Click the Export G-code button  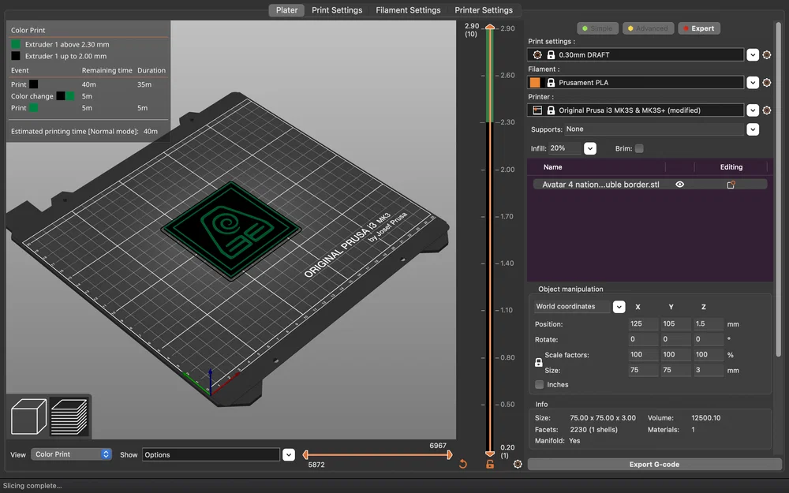654,465
